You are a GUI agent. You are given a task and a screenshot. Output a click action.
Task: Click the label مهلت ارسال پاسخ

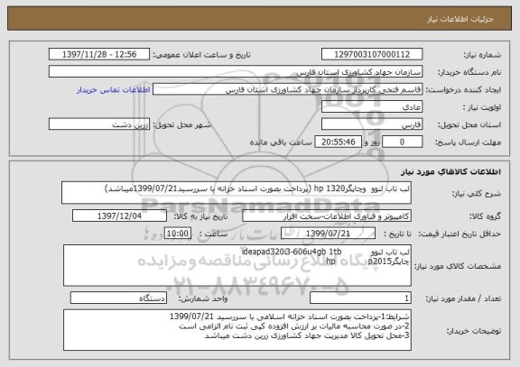469,142
